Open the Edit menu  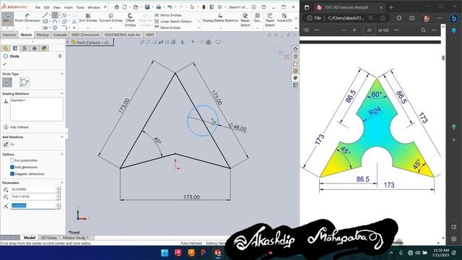coord(47,7)
